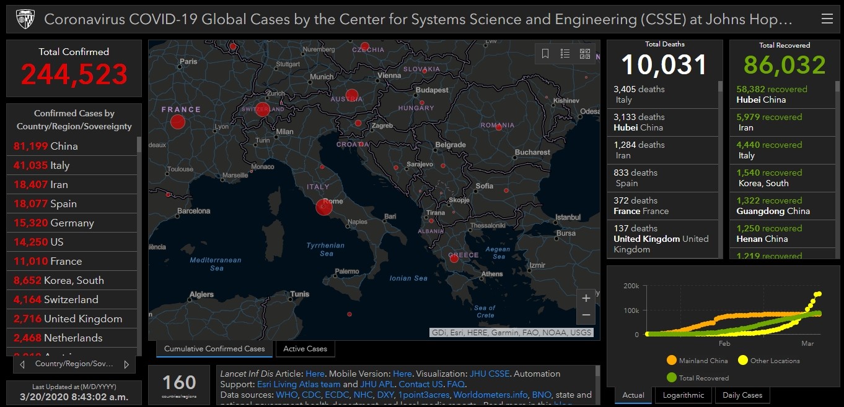This screenshot has height=407, width=844.
Task: Open the ECDC data source link
Action: point(337,395)
